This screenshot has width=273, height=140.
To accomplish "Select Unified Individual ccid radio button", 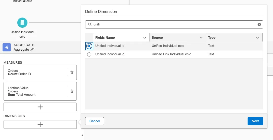I will point(89,46).
